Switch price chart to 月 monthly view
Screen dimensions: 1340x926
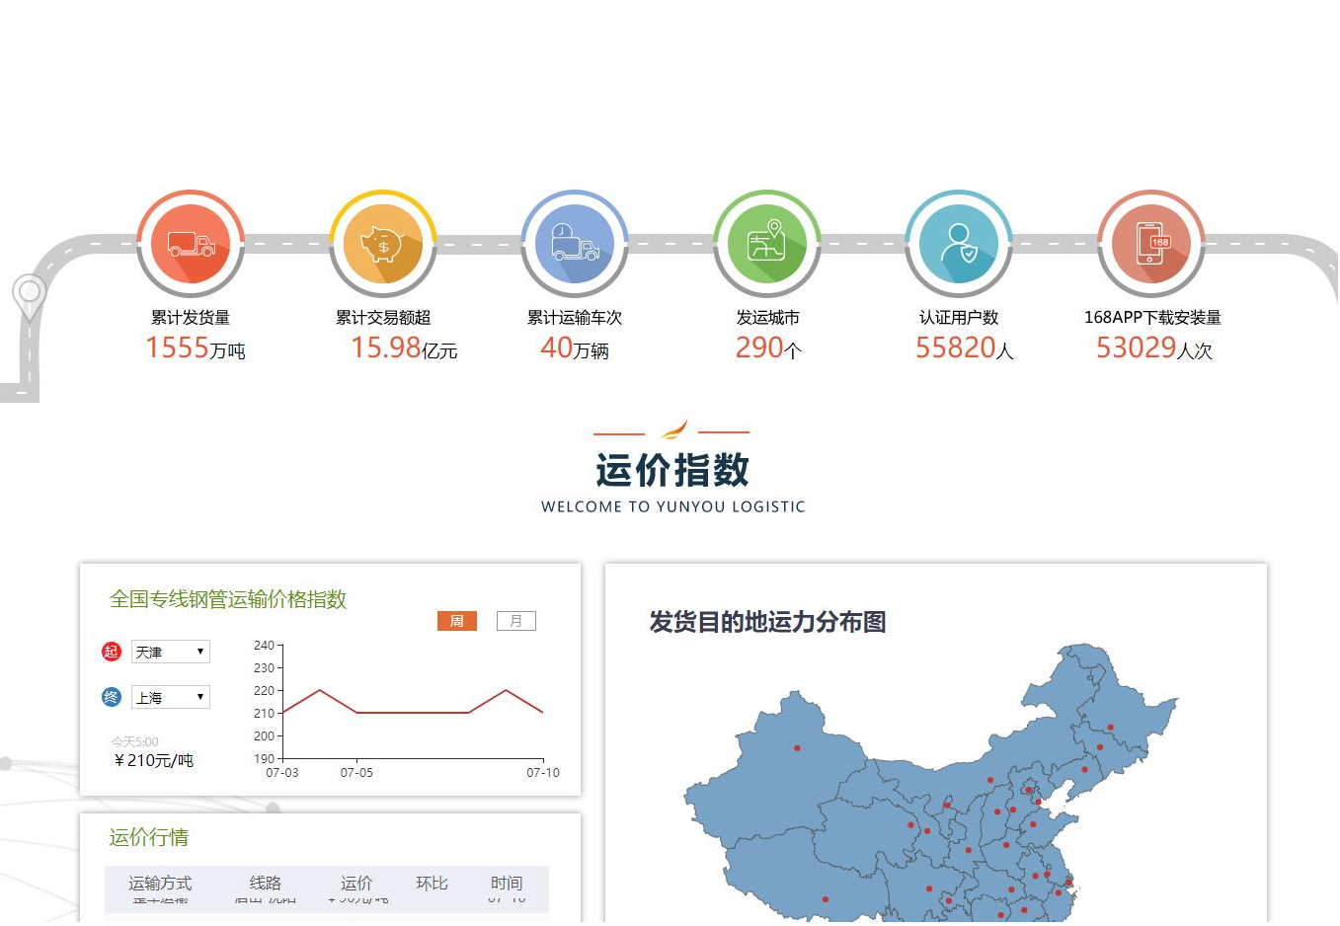point(515,621)
